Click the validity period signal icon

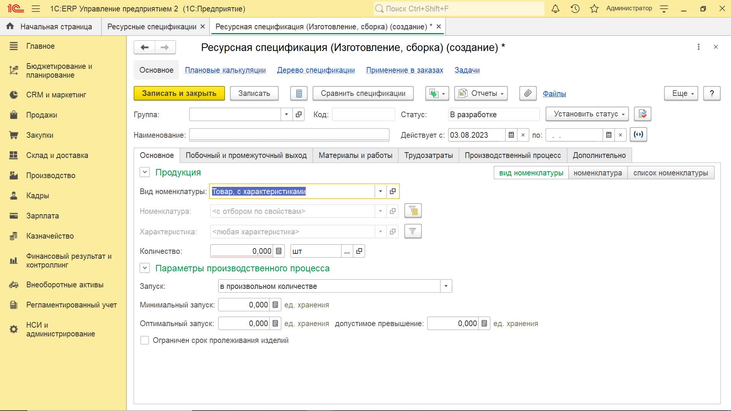(638, 134)
